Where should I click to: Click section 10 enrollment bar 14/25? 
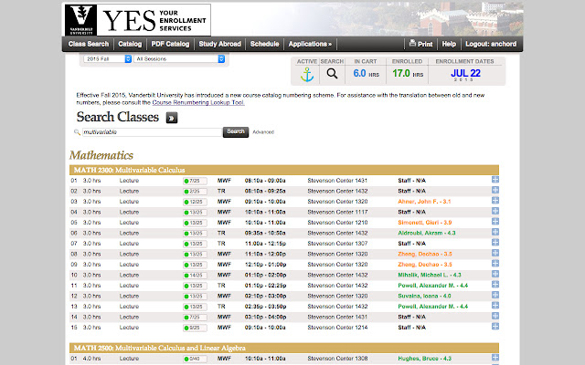click(x=195, y=276)
